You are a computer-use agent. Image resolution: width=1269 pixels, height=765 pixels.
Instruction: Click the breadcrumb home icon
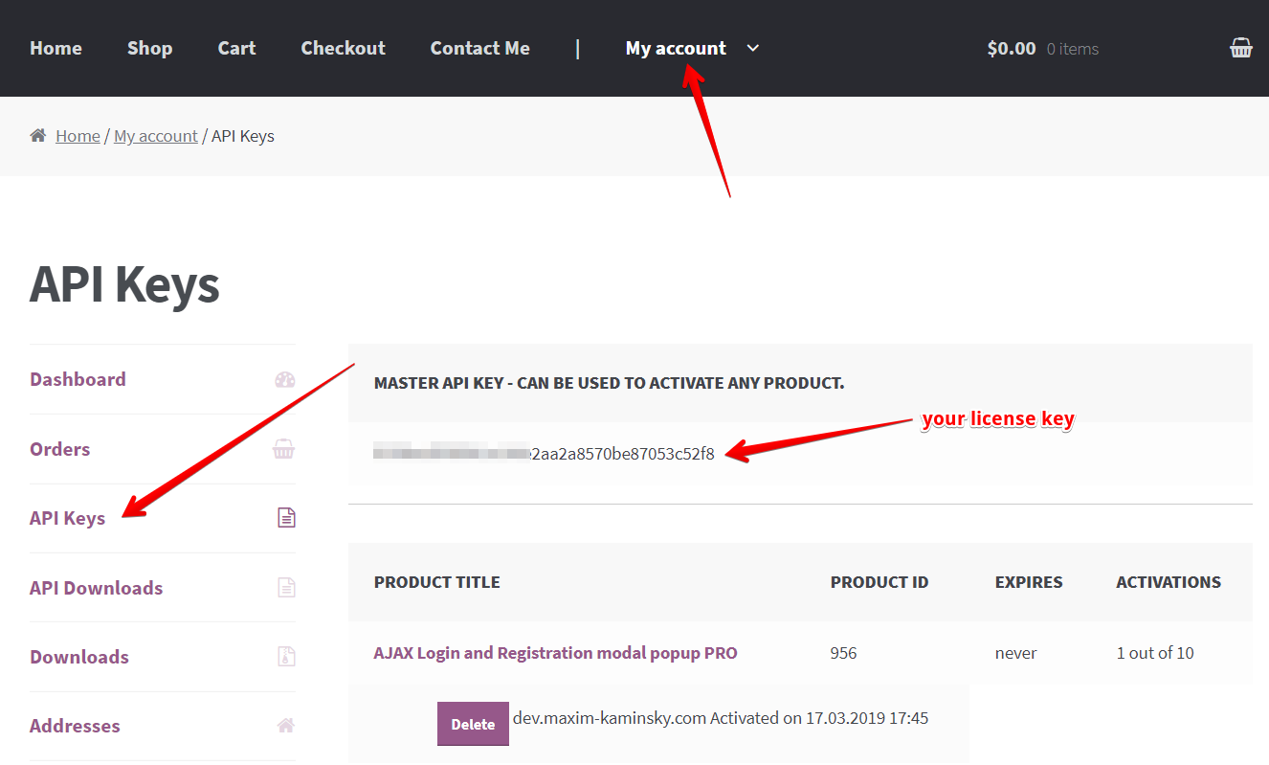36,135
